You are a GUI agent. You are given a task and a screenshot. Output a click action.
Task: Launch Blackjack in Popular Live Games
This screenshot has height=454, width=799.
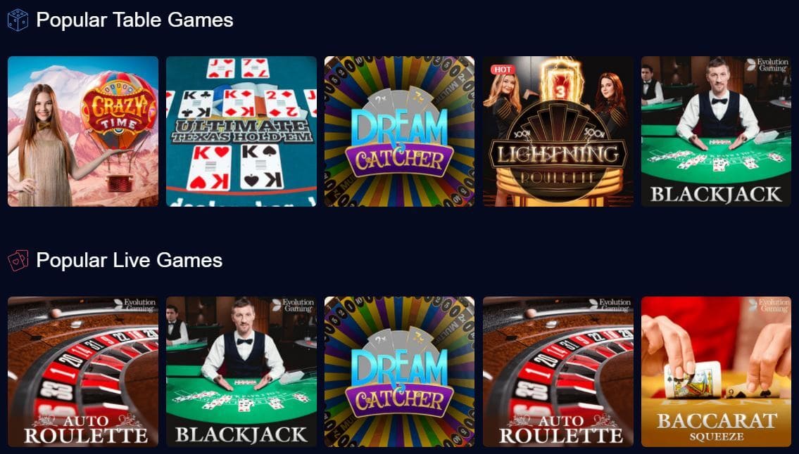pyautogui.click(x=241, y=372)
